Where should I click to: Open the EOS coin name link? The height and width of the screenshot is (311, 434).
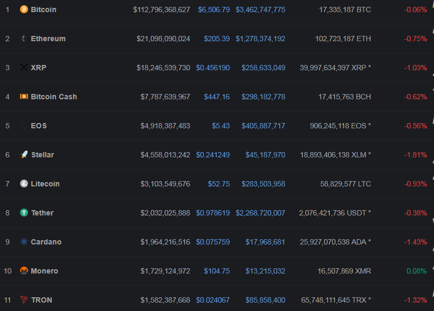[x=39, y=126]
